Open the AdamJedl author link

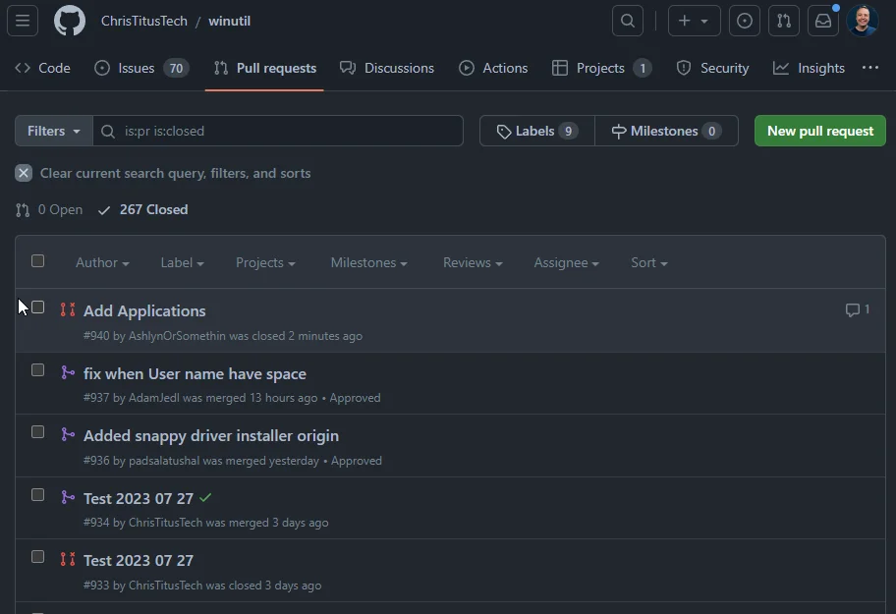click(x=153, y=398)
